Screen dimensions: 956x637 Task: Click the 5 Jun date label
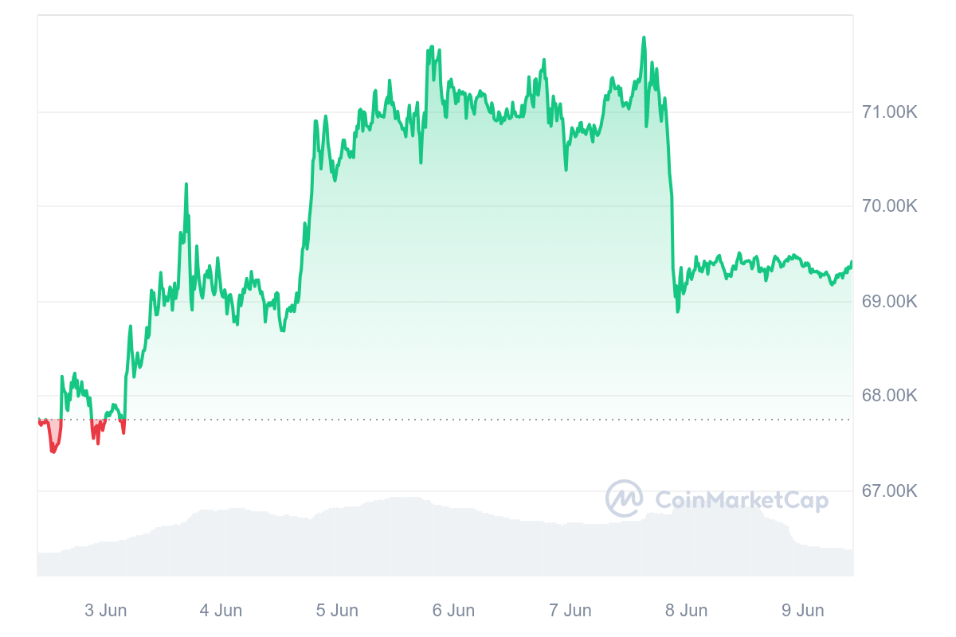337,611
